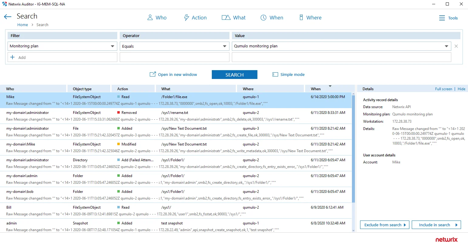Select the qumulo-3 File Added row
This screenshot has width=468, height=246.
click(x=176, y=132)
